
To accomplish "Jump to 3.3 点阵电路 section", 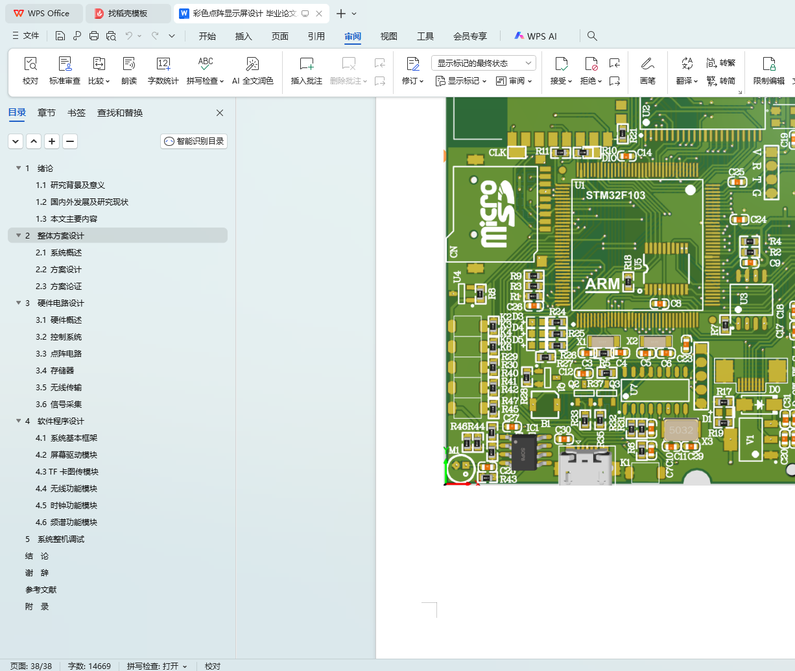I will (59, 353).
